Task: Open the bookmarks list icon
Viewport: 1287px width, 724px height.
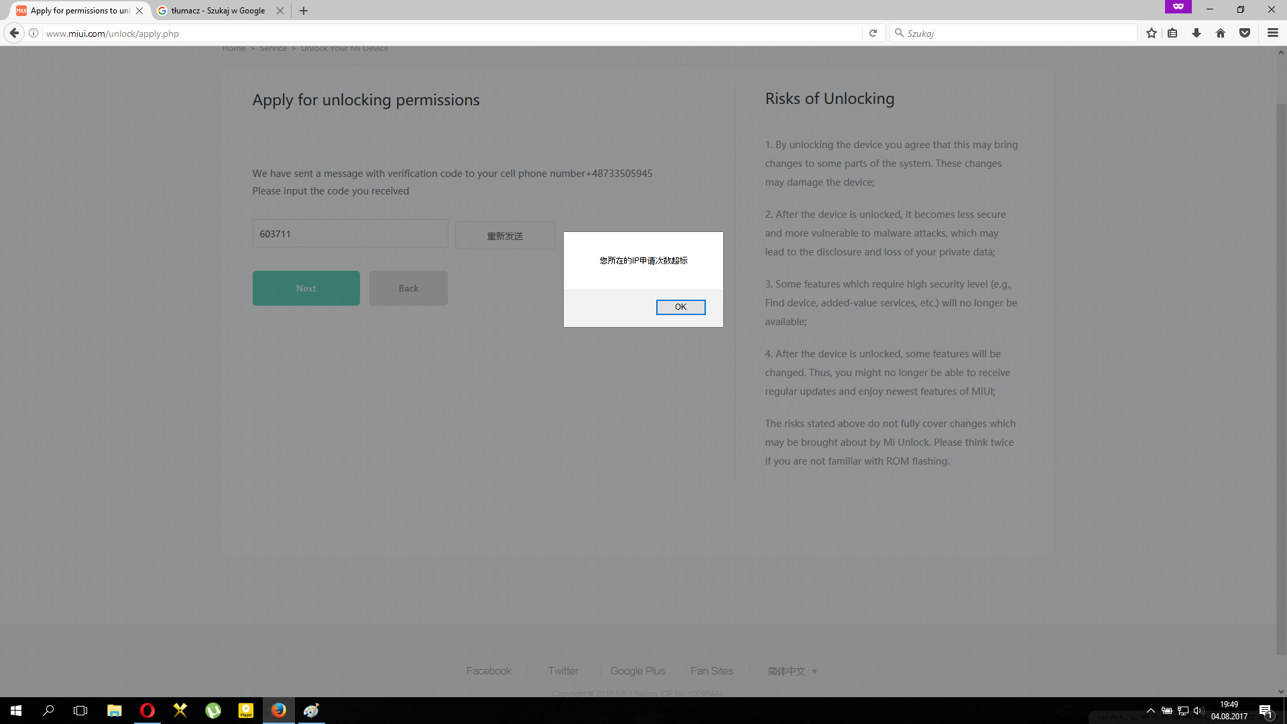Action: [1172, 33]
